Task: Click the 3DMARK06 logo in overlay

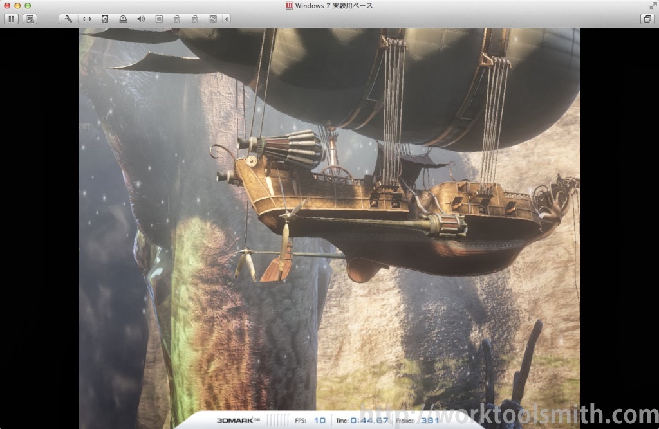Action: [238, 420]
